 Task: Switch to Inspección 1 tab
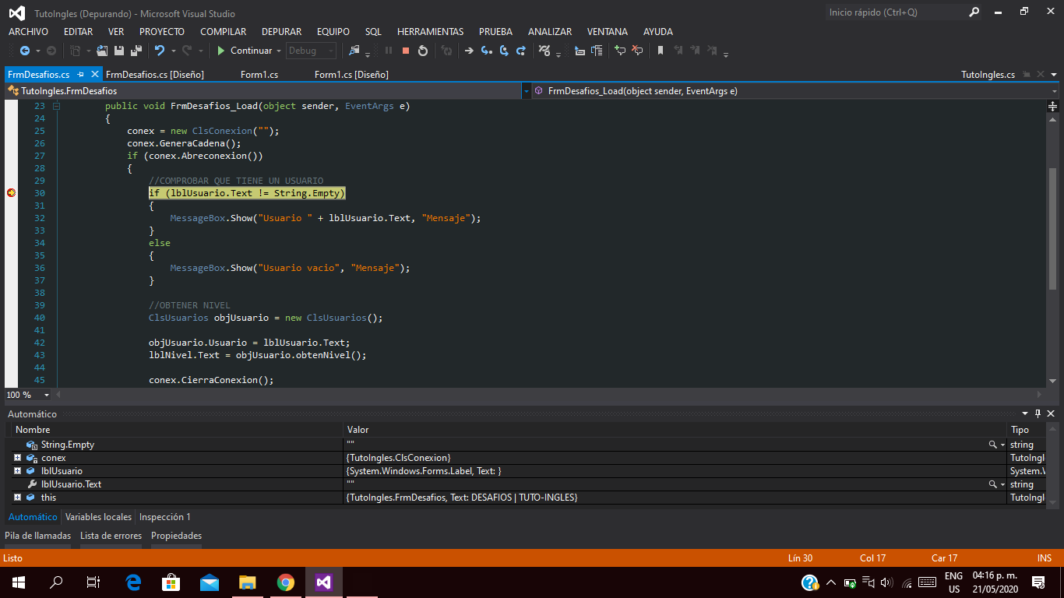click(164, 517)
